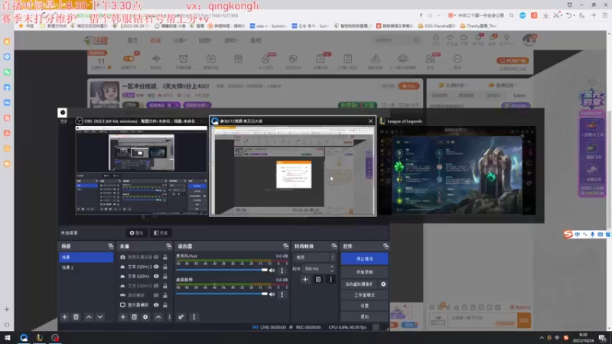Expand 游戏 dropdown in Douyu navigation

pos(231,41)
